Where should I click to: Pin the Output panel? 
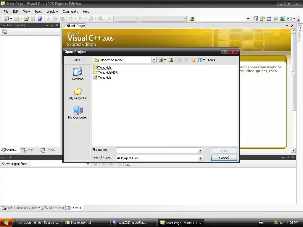288,157
